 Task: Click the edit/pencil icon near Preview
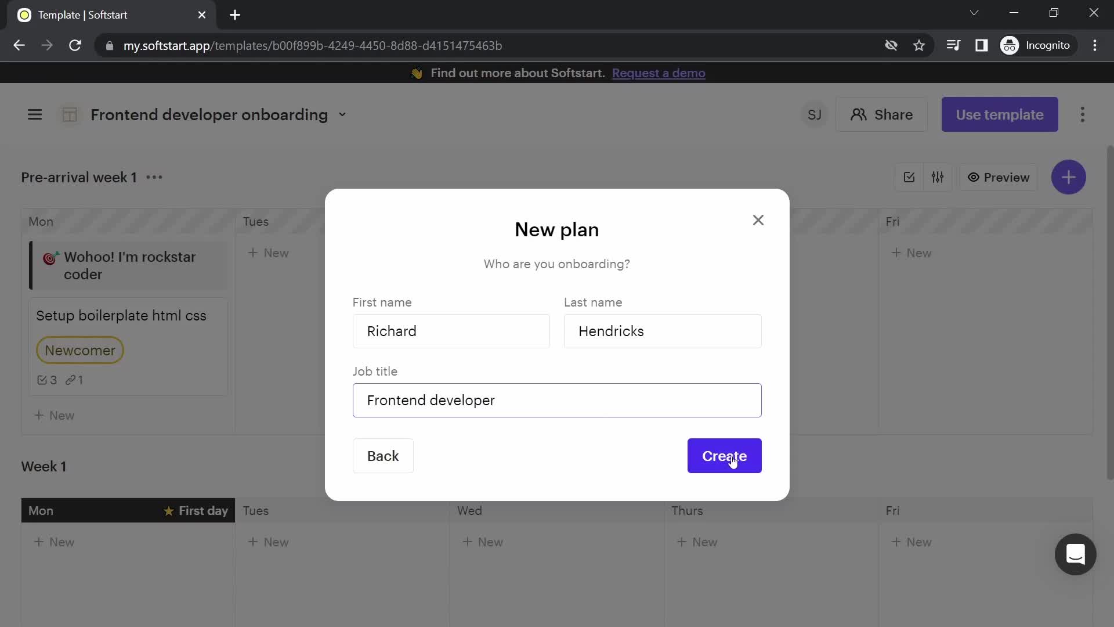(910, 177)
